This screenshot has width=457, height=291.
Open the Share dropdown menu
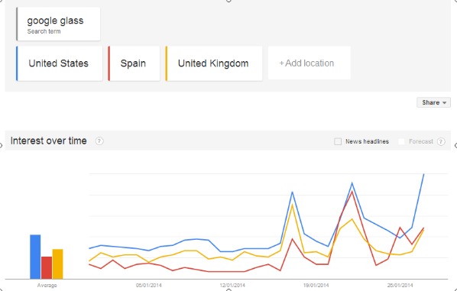pos(433,102)
